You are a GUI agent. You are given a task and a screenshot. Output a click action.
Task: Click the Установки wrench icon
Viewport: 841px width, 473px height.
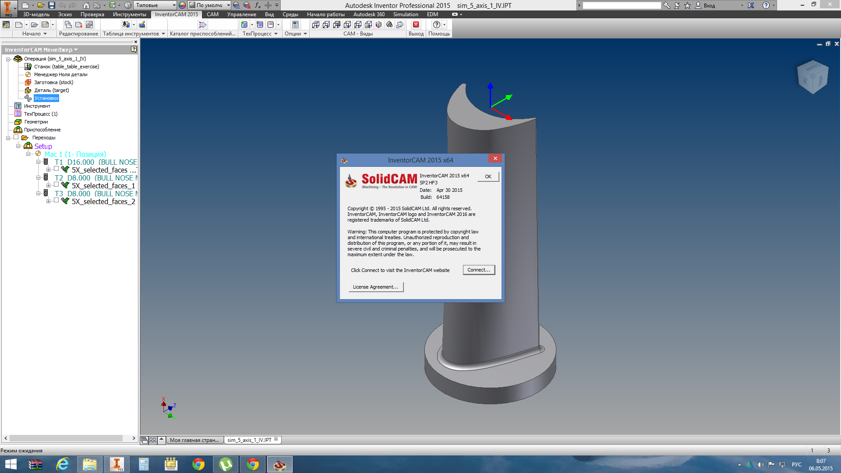[x=28, y=98]
